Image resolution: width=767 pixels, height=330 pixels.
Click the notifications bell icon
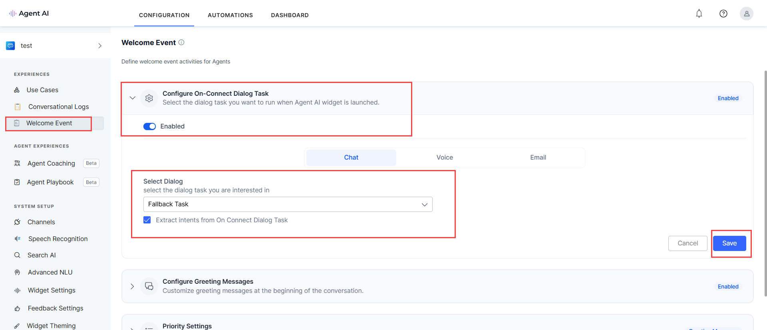coord(699,14)
